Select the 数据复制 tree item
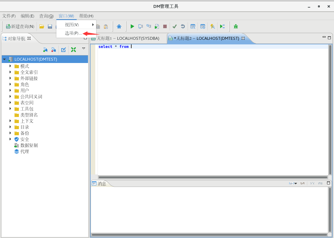Image resolution: width=334 pixels, height=238 pixels. point(26,145)
